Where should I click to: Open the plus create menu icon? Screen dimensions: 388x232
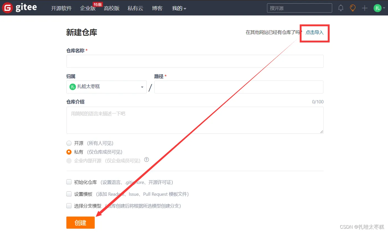click(365, 8)
